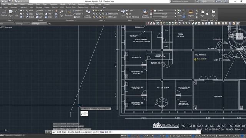Activate the Mirror command

(39, 14)
